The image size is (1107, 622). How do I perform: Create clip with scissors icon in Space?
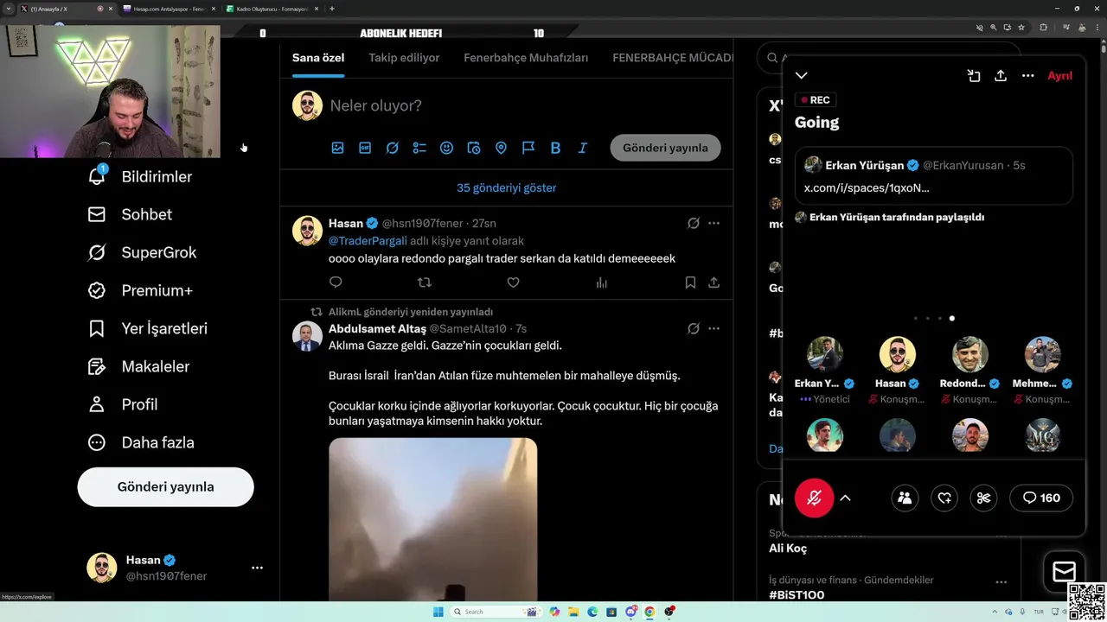click(983, 498)
